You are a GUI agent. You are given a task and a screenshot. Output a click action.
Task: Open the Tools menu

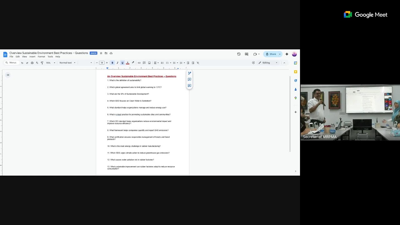coord(50,57)
